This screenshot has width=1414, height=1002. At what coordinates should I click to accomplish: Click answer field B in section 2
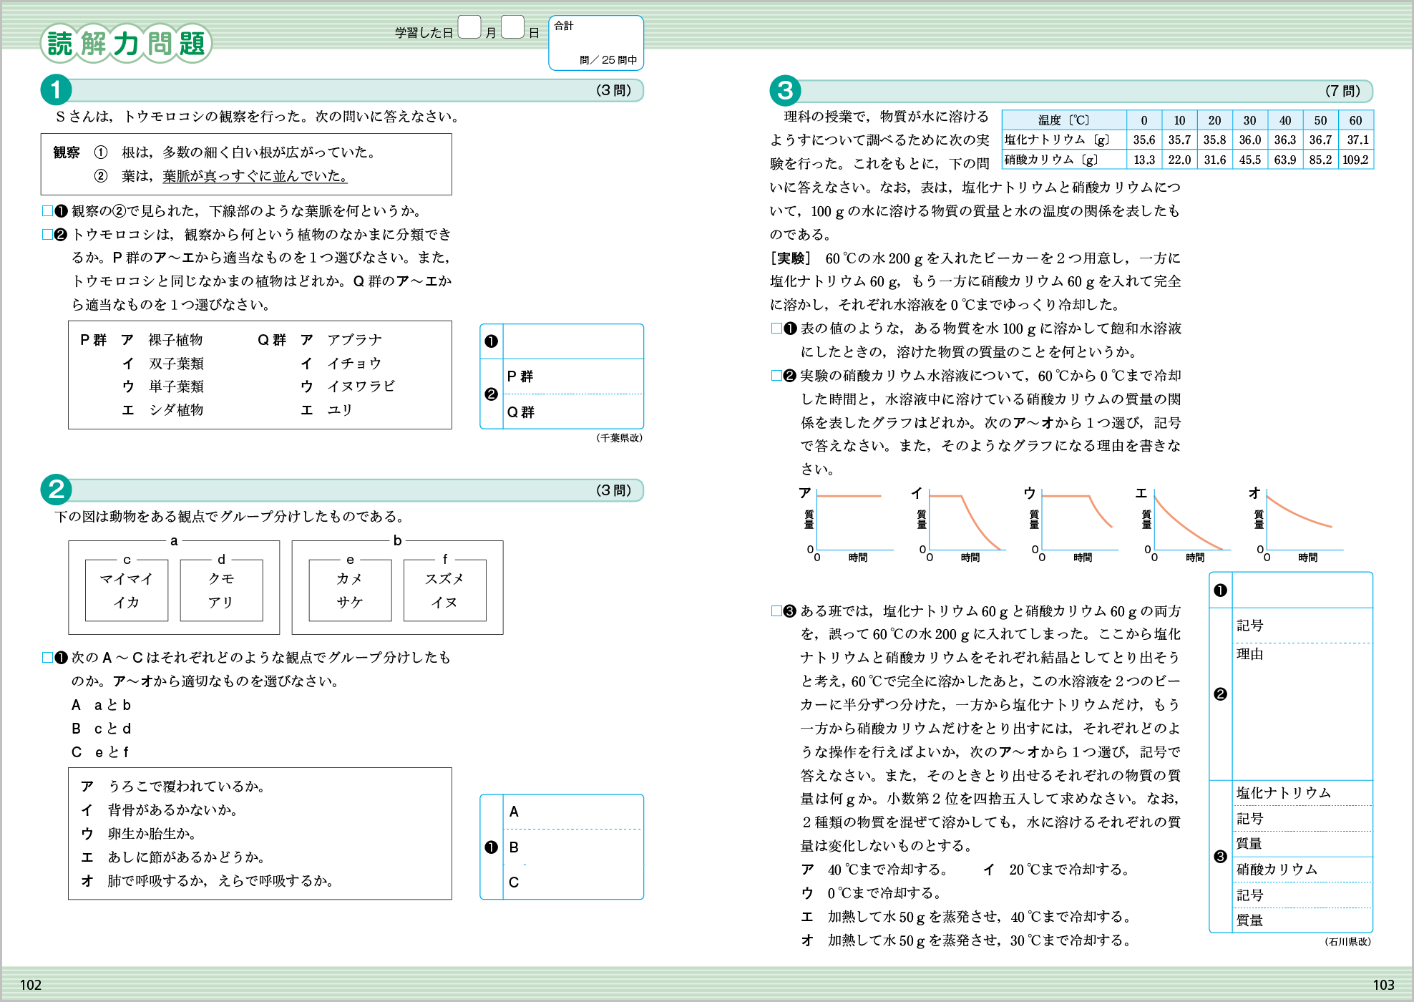tap(573, 847)
